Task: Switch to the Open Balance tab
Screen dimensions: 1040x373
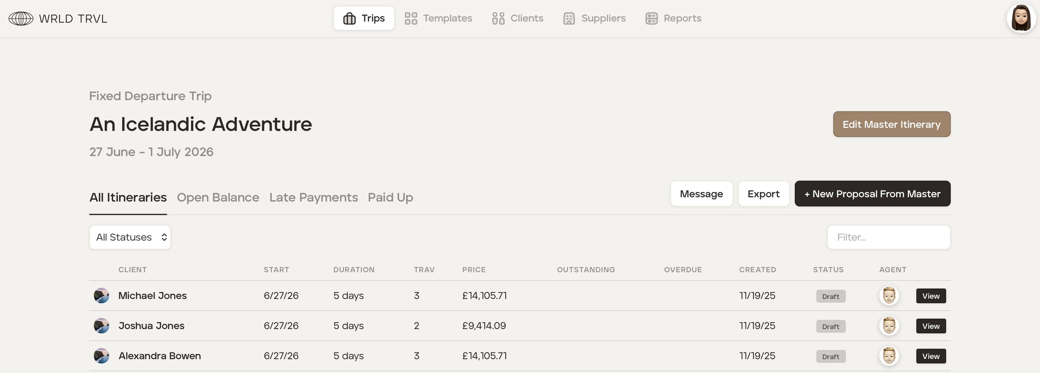Action: pyautogui.click(x=218, y=197)
